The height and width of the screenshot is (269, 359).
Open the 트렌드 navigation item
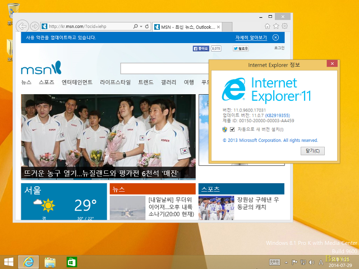pyautogui.click(x=146, y=82)
